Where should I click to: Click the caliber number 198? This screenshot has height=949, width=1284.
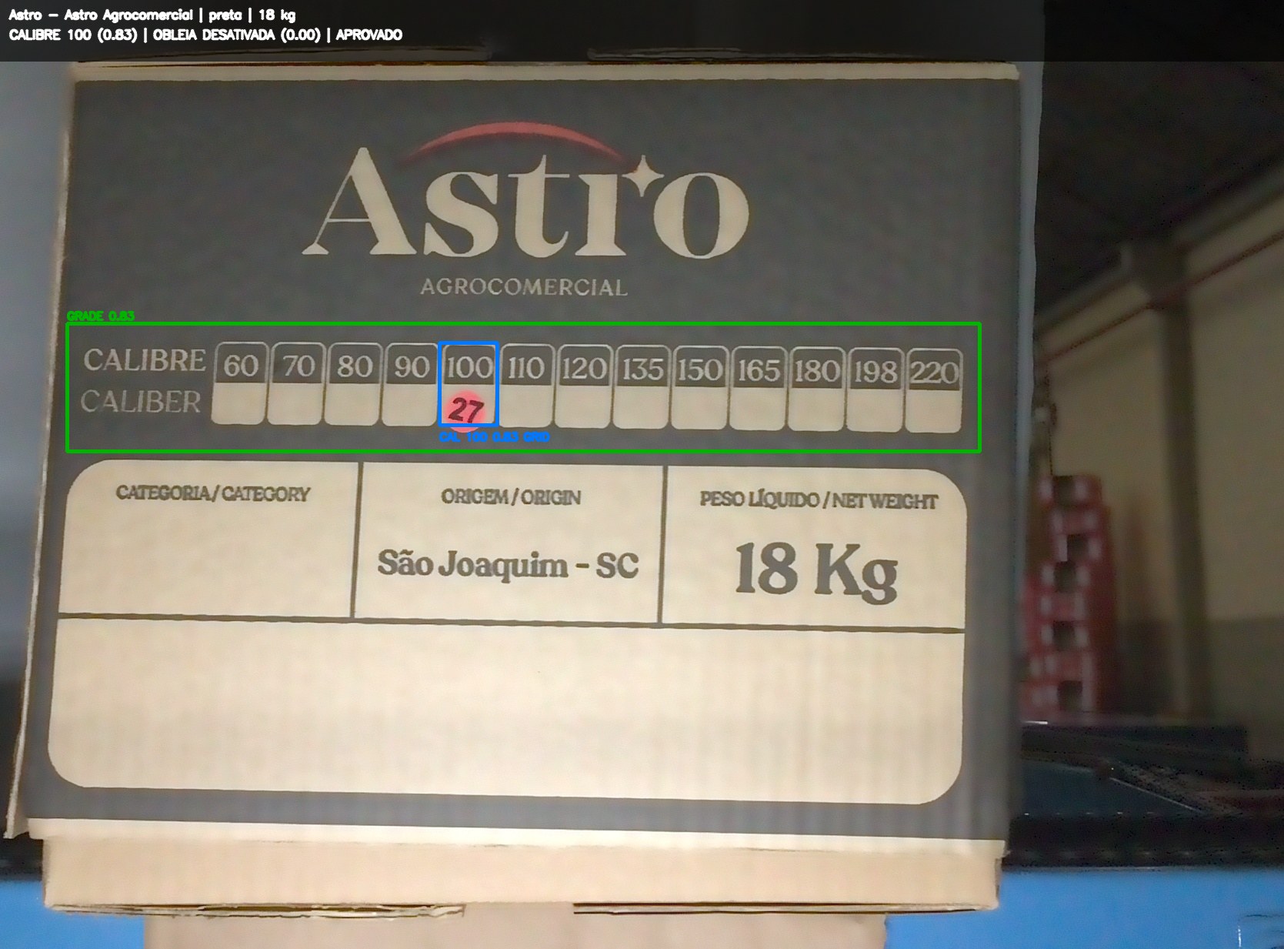pos(875,373)
